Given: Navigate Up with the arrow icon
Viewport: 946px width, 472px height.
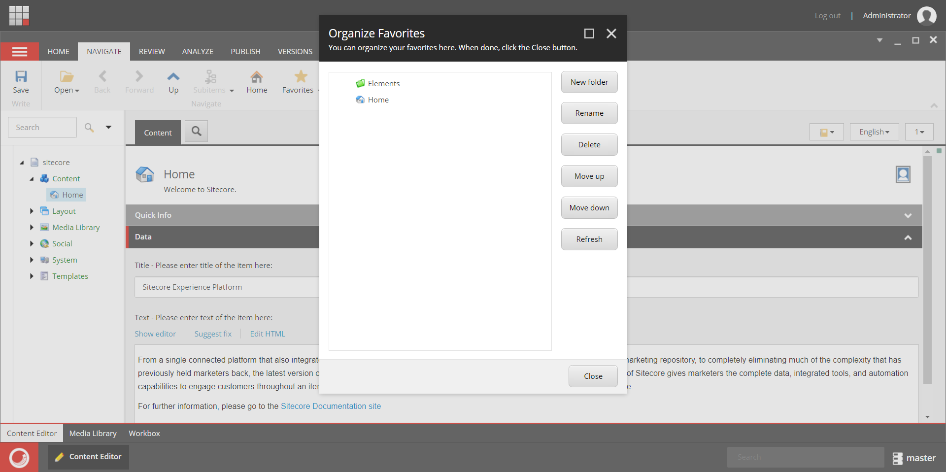Looking at the screenshot, I should [x=173, y=76].
